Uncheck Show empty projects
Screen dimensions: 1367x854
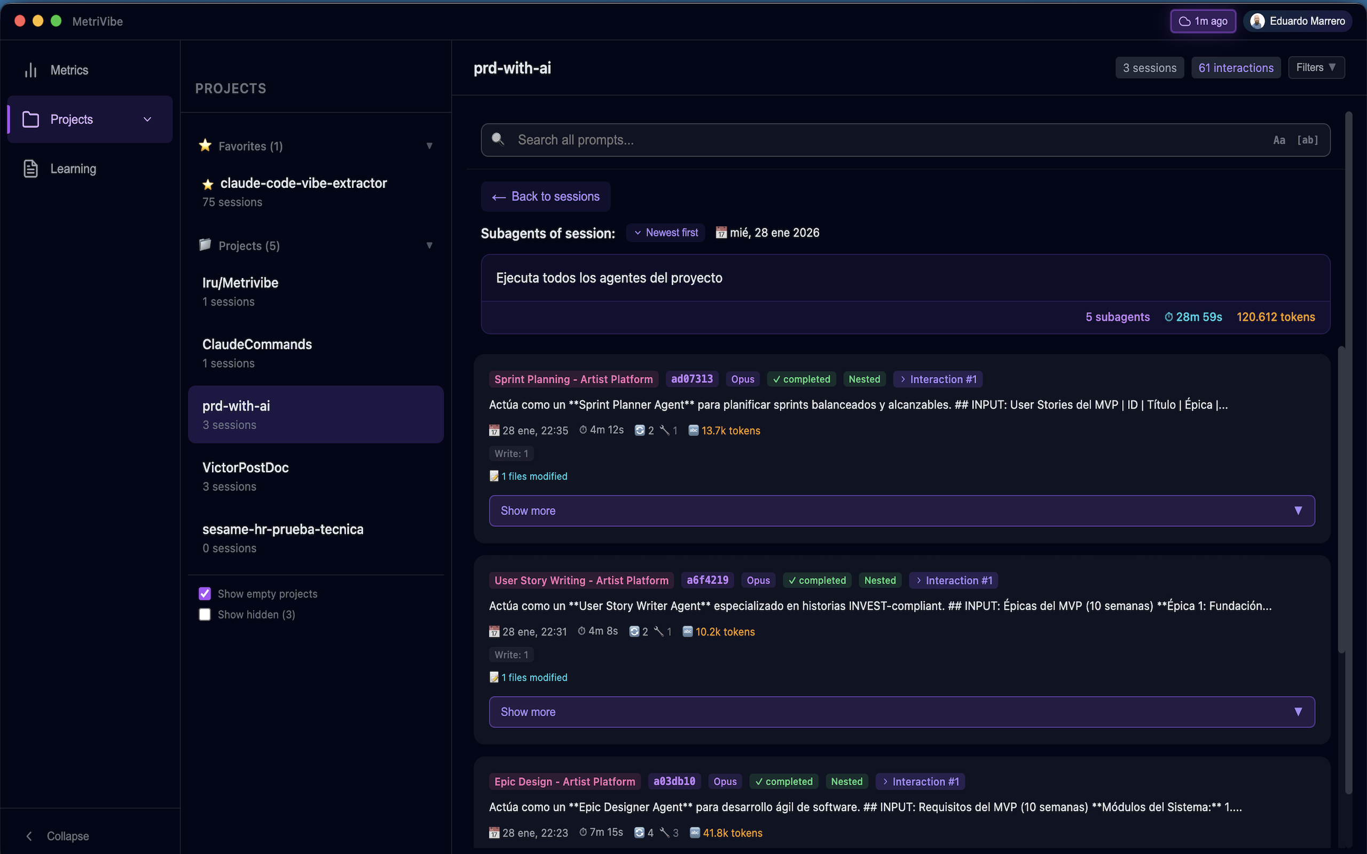point(205,593)
